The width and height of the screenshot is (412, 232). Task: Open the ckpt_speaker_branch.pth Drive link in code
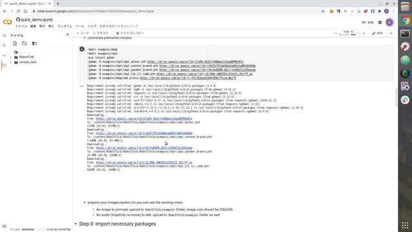click(x=207, y=70)
